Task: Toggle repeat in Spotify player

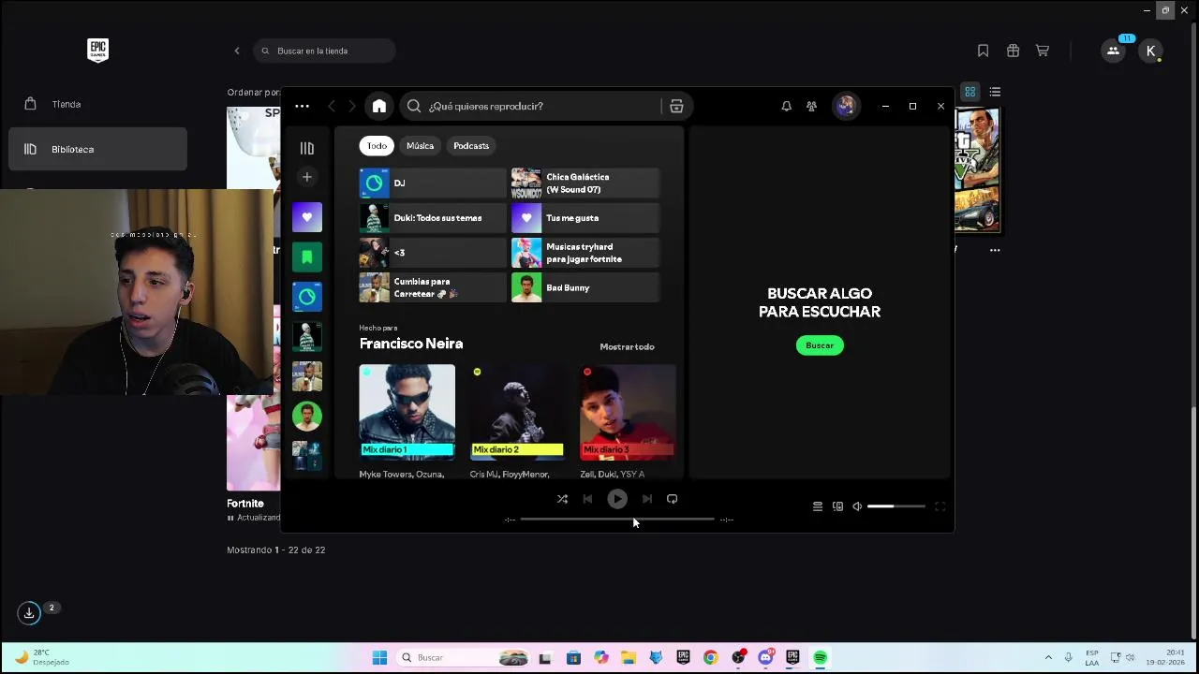Action: (x=672, y=499)
